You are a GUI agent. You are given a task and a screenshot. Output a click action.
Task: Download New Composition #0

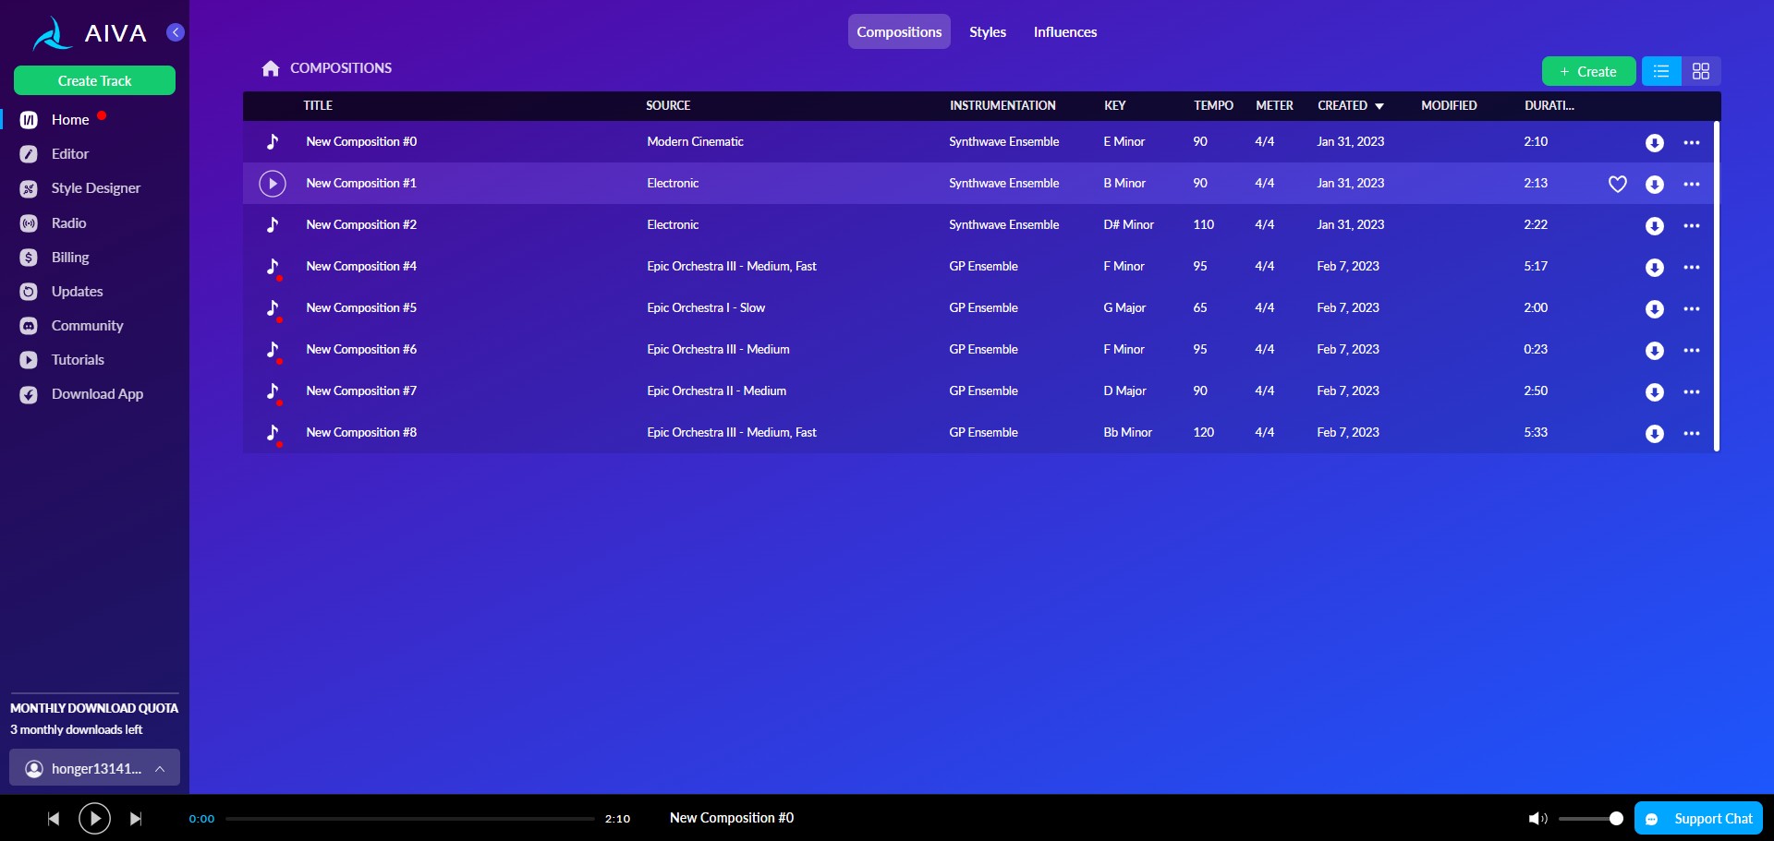pos(1654,142)
